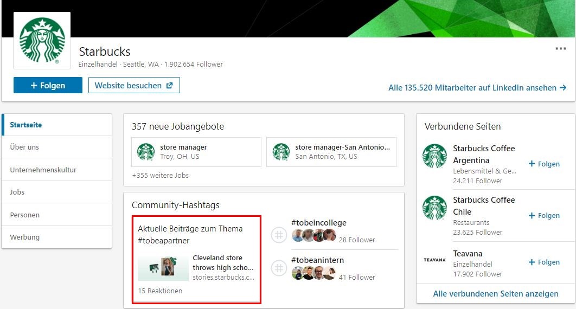The image size is (576, 309).
Task: Open the #tobeincollege hashtag
Action: click(319, 223)
